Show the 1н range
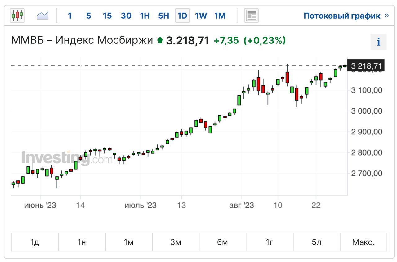397x262 pixels. (x=82, y=242)
